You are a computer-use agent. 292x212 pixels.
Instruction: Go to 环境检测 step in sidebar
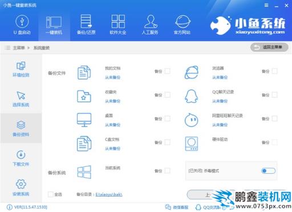pos(21,69)
